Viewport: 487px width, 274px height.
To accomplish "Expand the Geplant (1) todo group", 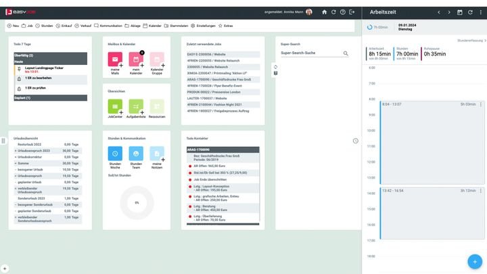I will coord(50,98).
